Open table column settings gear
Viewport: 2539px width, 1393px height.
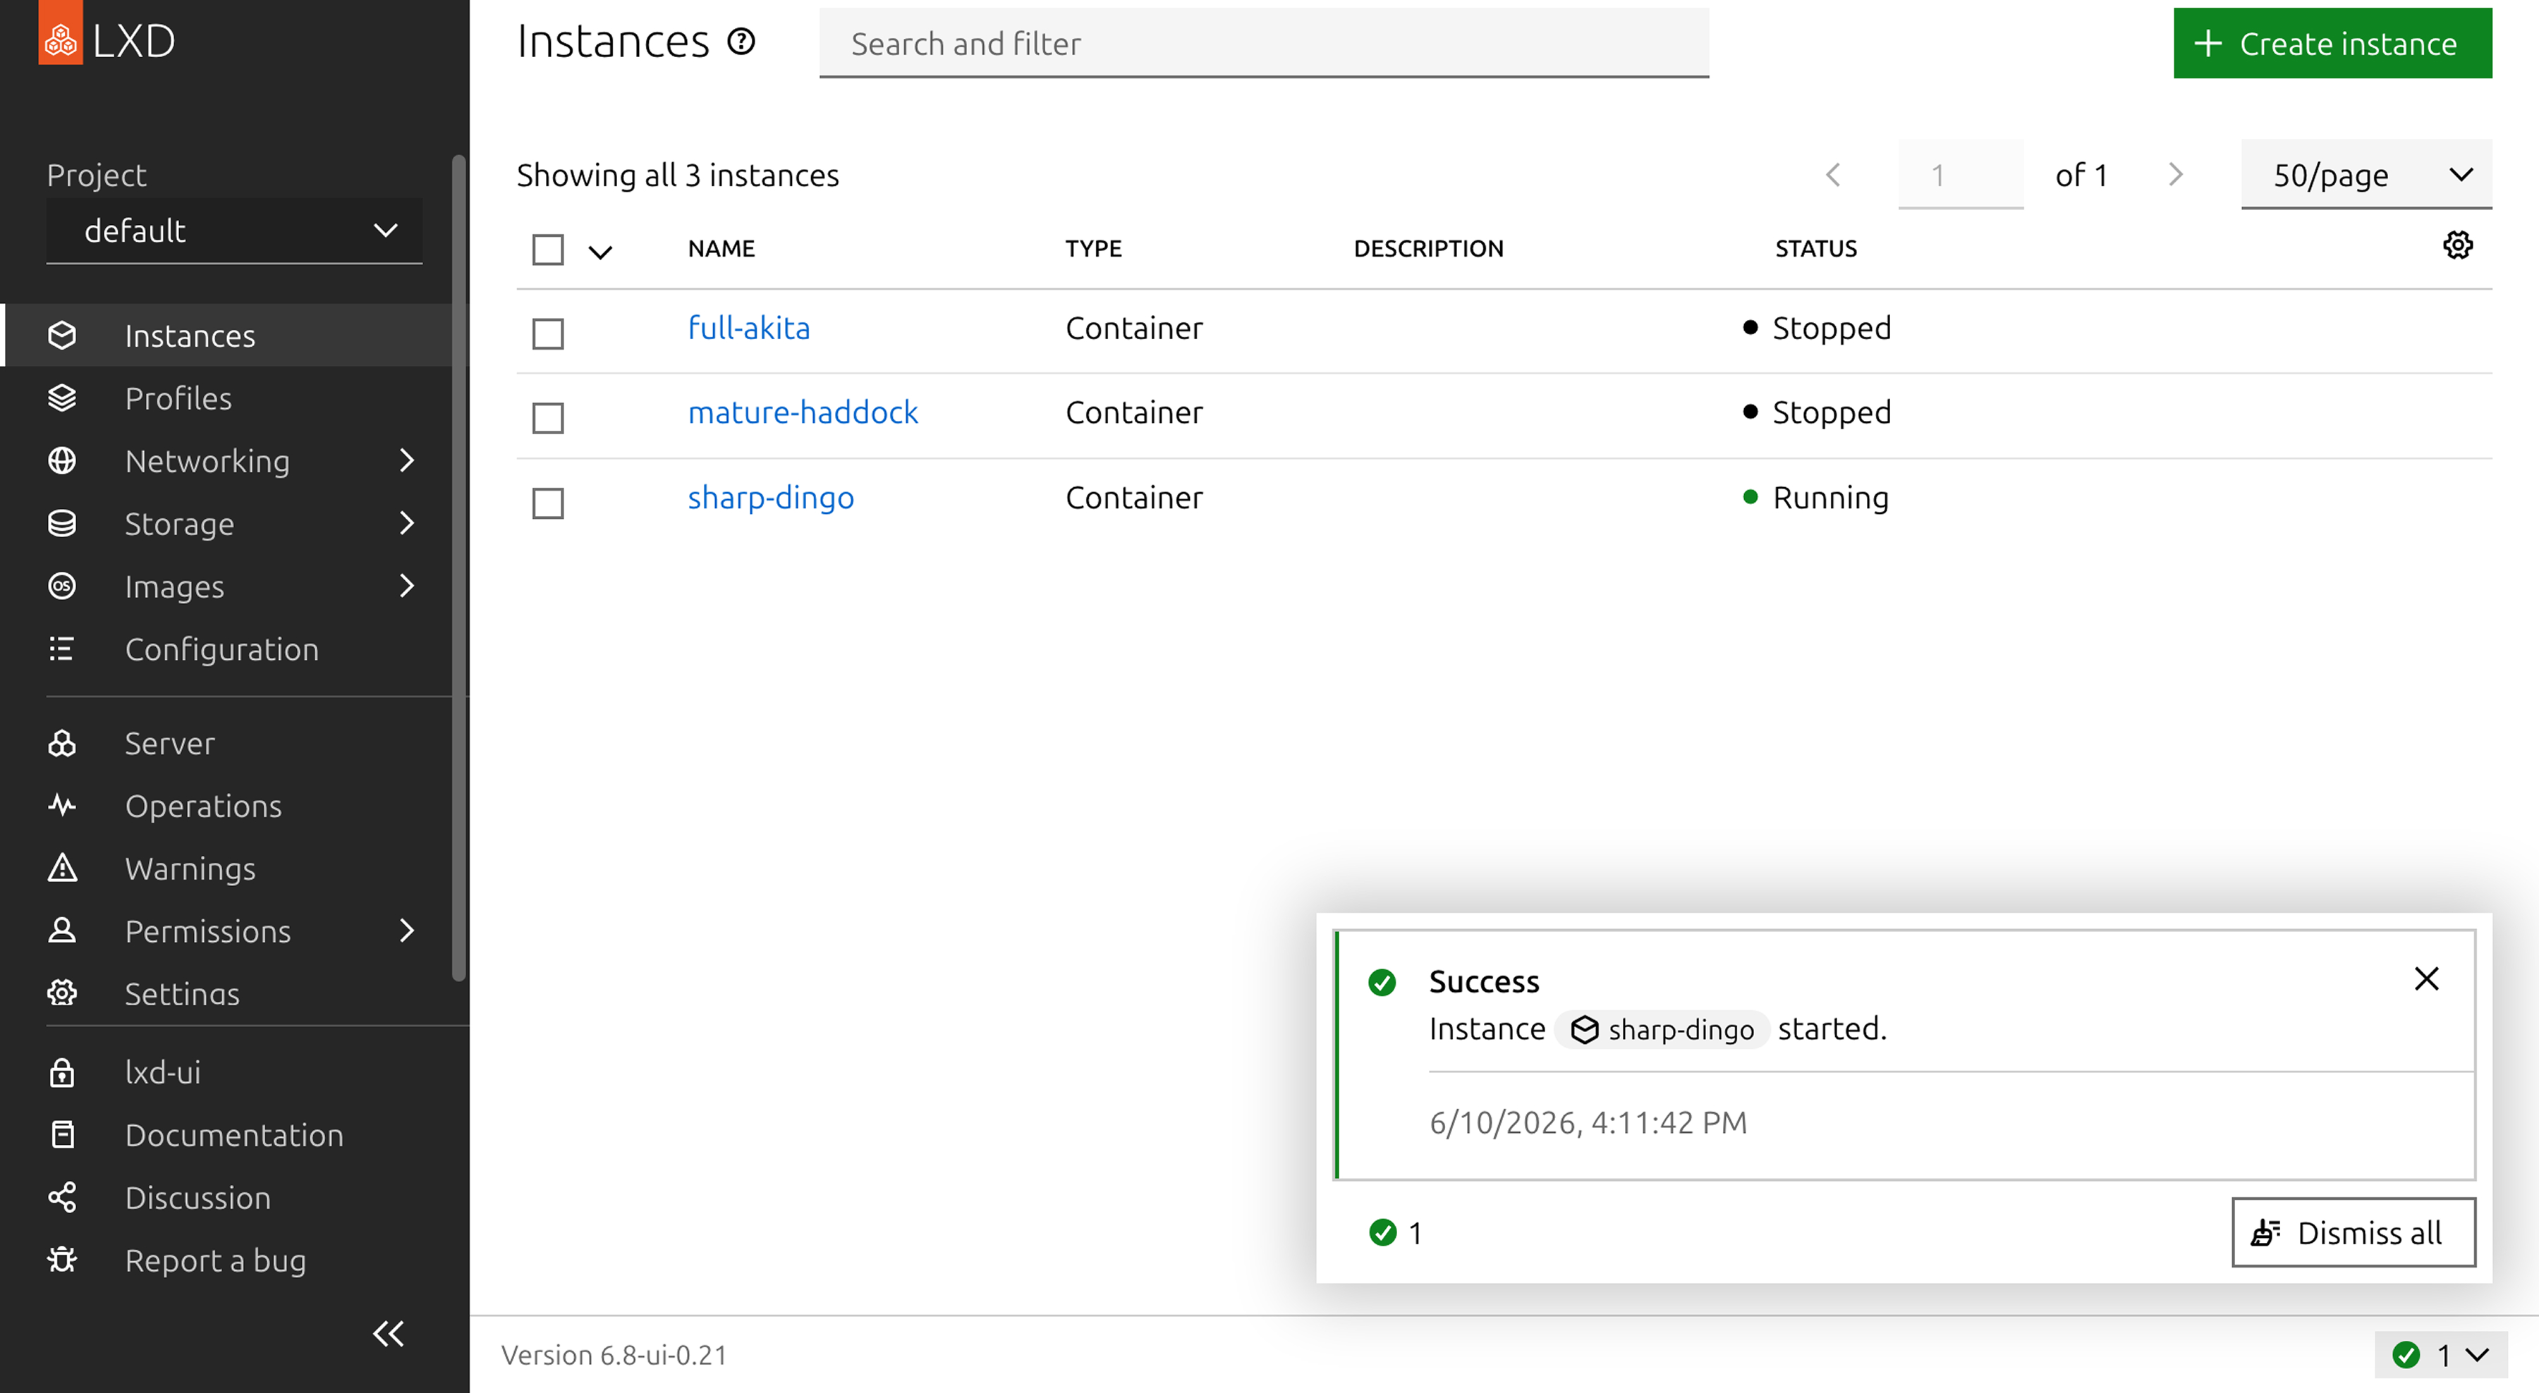tap(2457, 245)
